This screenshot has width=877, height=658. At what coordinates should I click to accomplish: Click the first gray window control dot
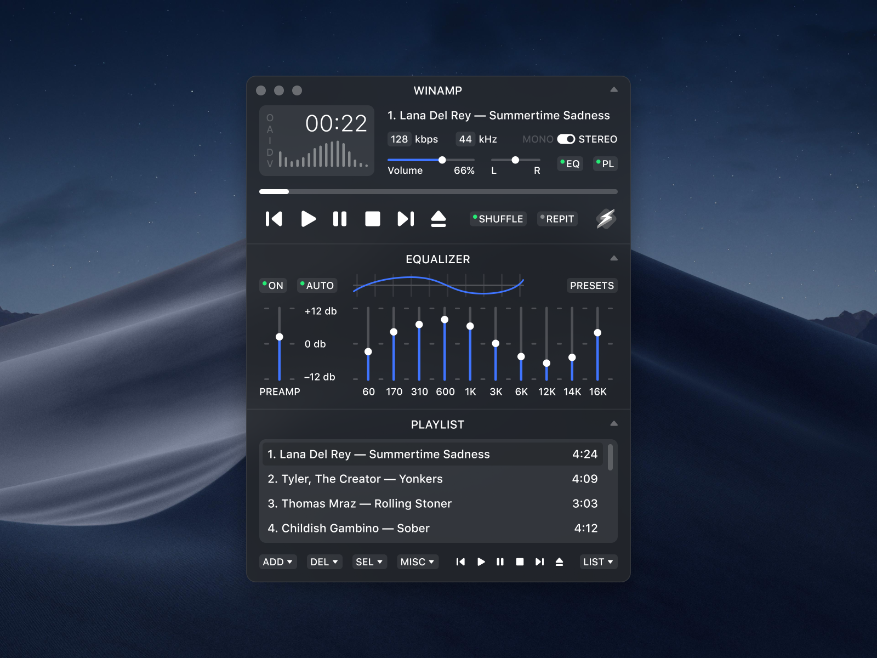point(261,90)
